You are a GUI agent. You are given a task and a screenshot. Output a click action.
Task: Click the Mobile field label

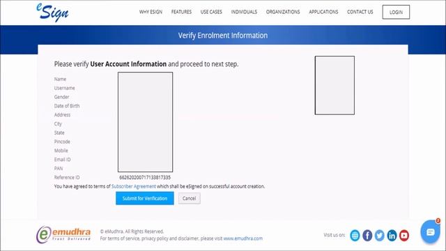pyautogui.click(x=61, y=151)
